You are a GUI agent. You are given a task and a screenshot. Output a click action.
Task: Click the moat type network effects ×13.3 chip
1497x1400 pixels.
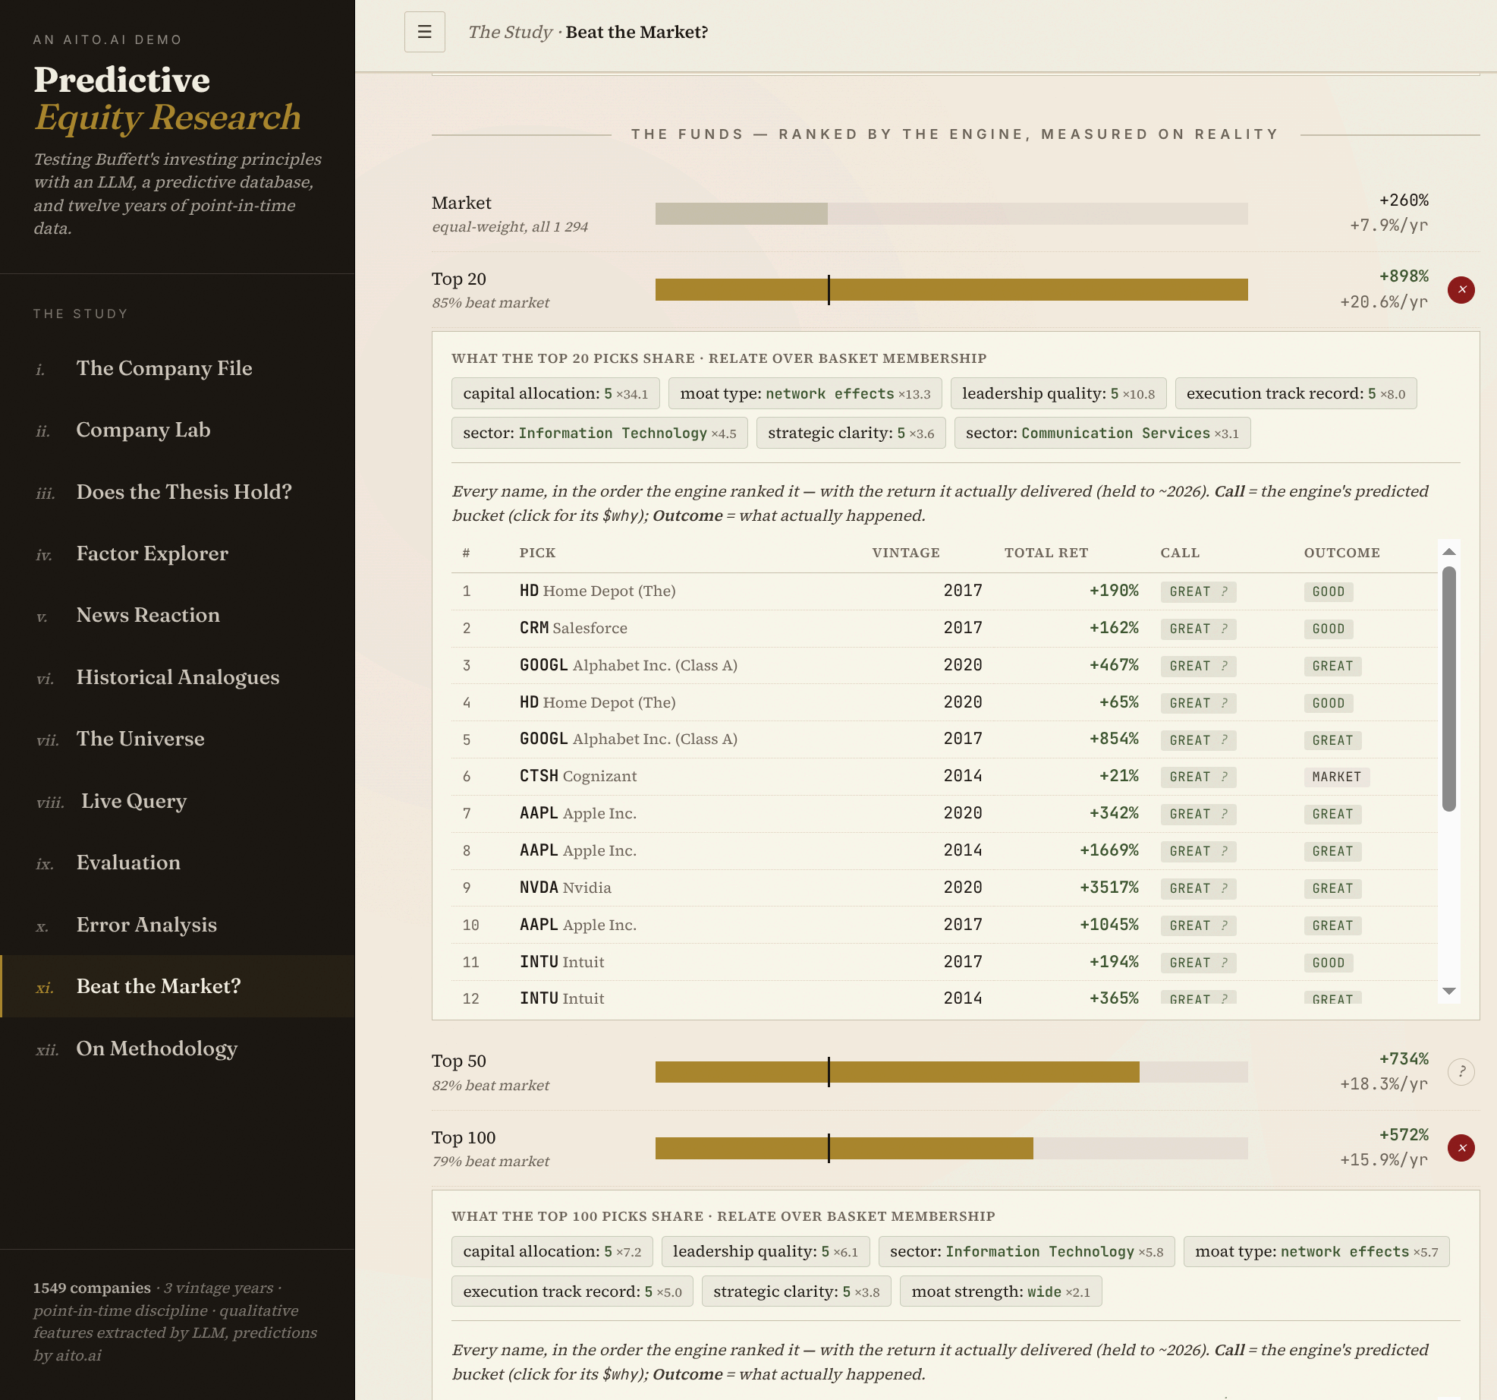[x=805, y=393]
